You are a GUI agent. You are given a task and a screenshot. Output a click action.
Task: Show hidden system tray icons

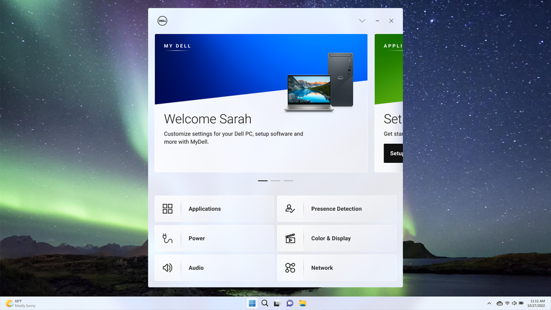tap(489, 303)
